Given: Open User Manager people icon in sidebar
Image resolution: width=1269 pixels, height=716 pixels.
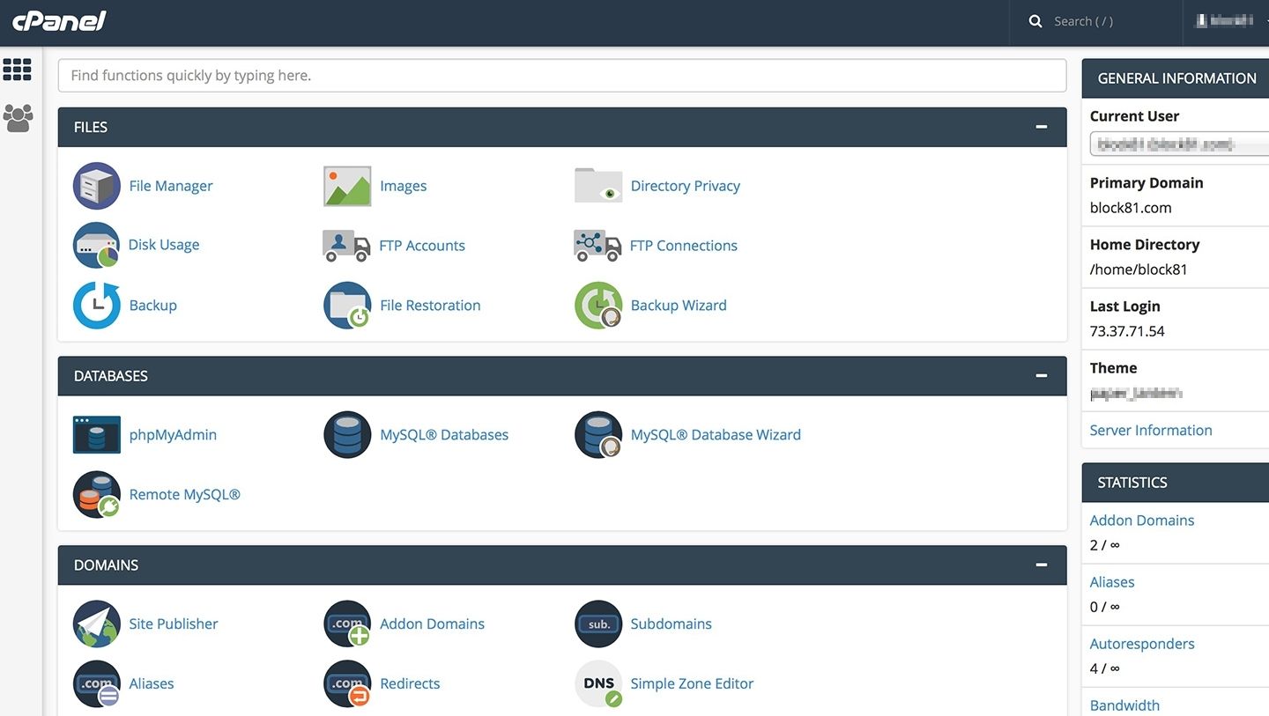Looking at the screenshot, I should [x=18, y=118].
